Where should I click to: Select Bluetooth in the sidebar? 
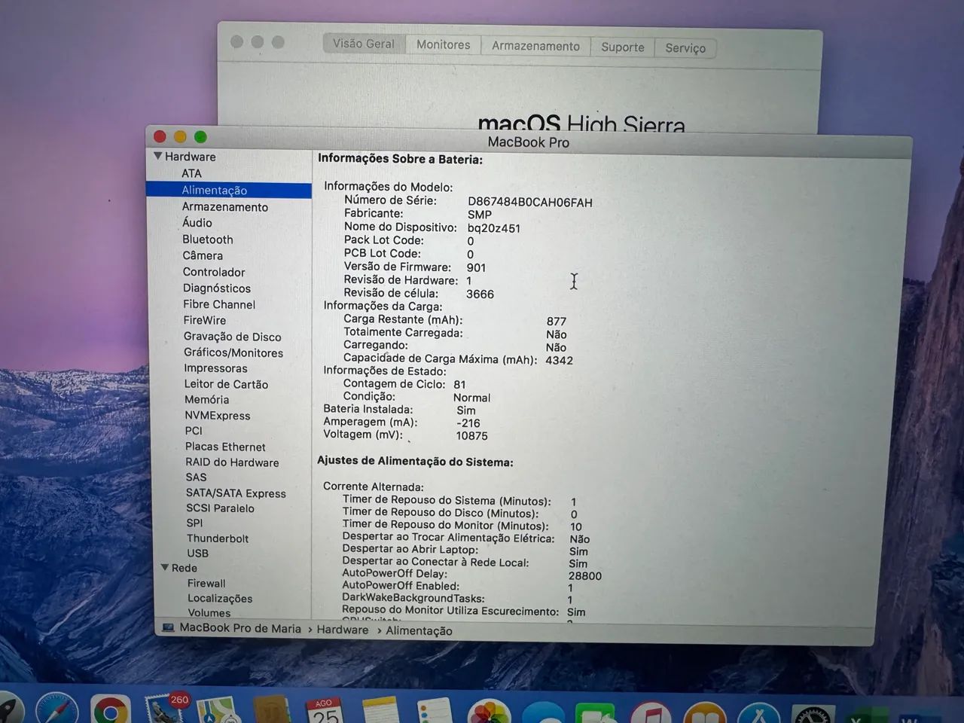tap(208, 239)
